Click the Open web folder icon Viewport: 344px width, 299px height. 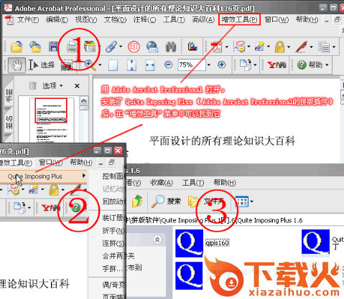click(35, 47)
